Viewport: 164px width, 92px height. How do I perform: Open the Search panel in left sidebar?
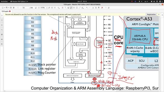pyautogui.click(x=2, y=30)
